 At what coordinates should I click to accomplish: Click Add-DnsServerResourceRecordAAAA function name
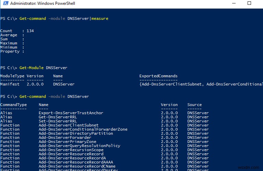[x=76, y=162]
